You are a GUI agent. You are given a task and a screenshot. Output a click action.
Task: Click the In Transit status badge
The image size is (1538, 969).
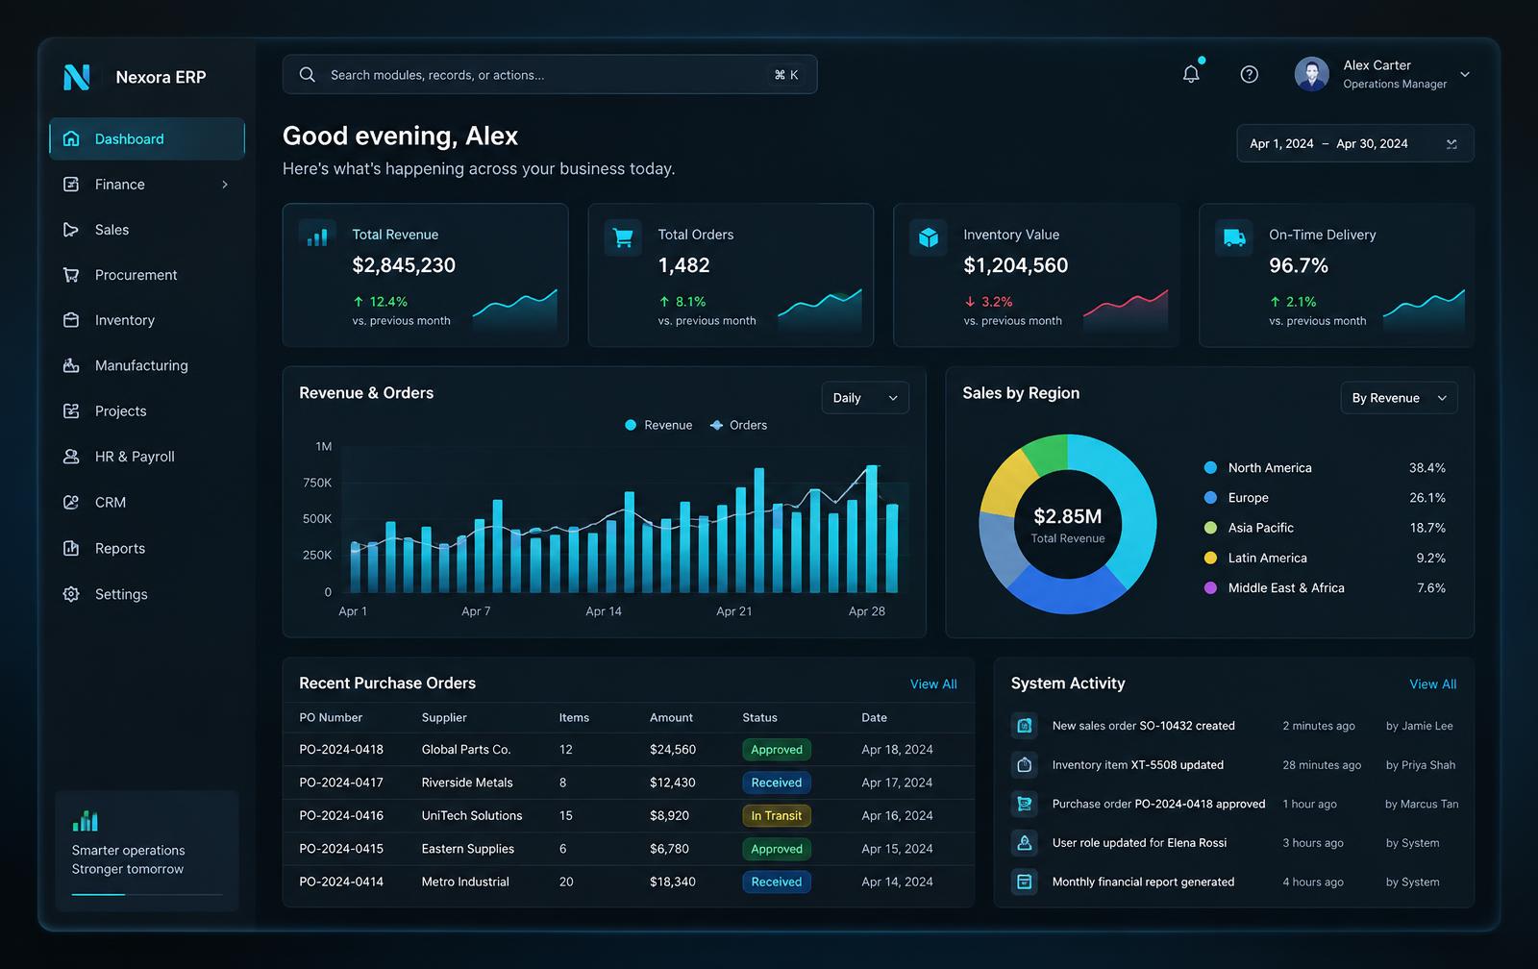coord(777,816)
